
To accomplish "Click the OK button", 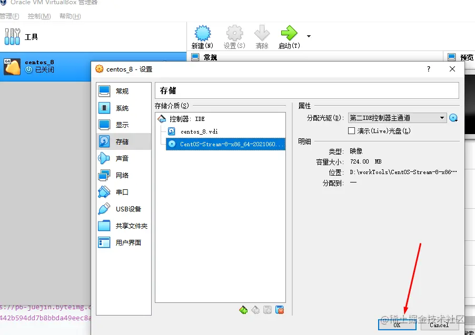I will point(397,324).
